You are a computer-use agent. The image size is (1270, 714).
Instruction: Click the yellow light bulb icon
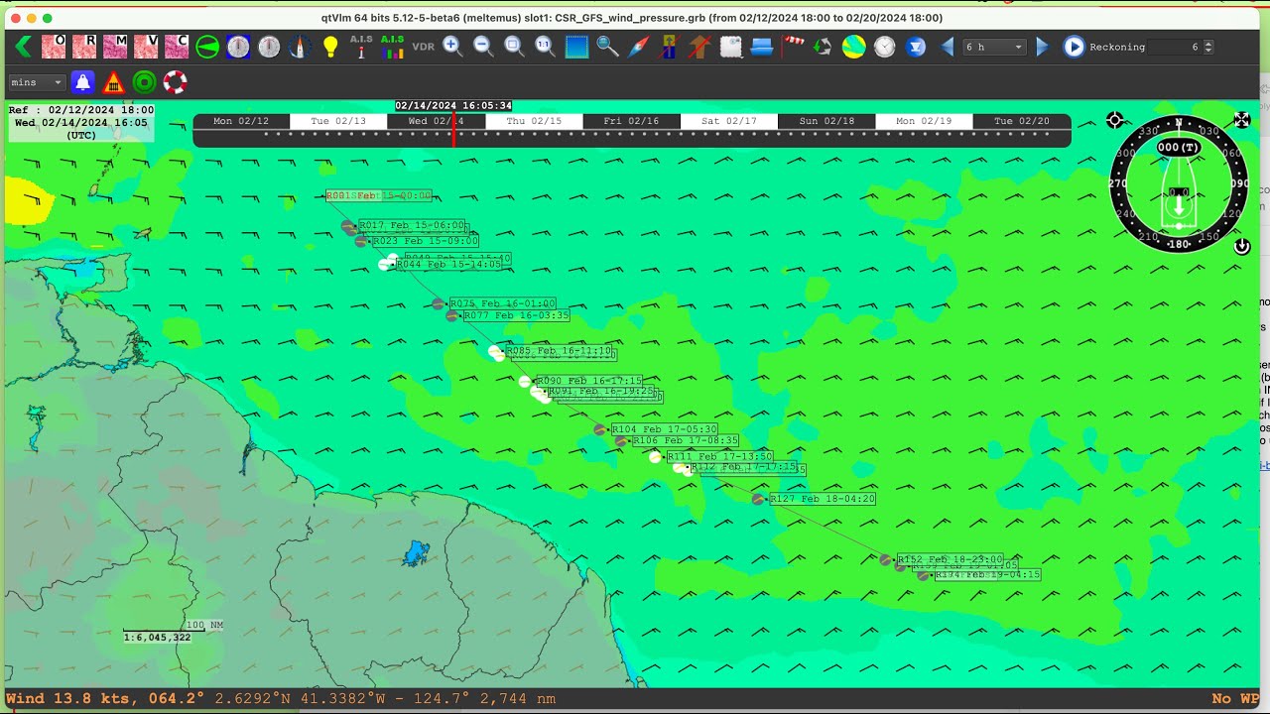pyautogui.click(x=330, y=47)
